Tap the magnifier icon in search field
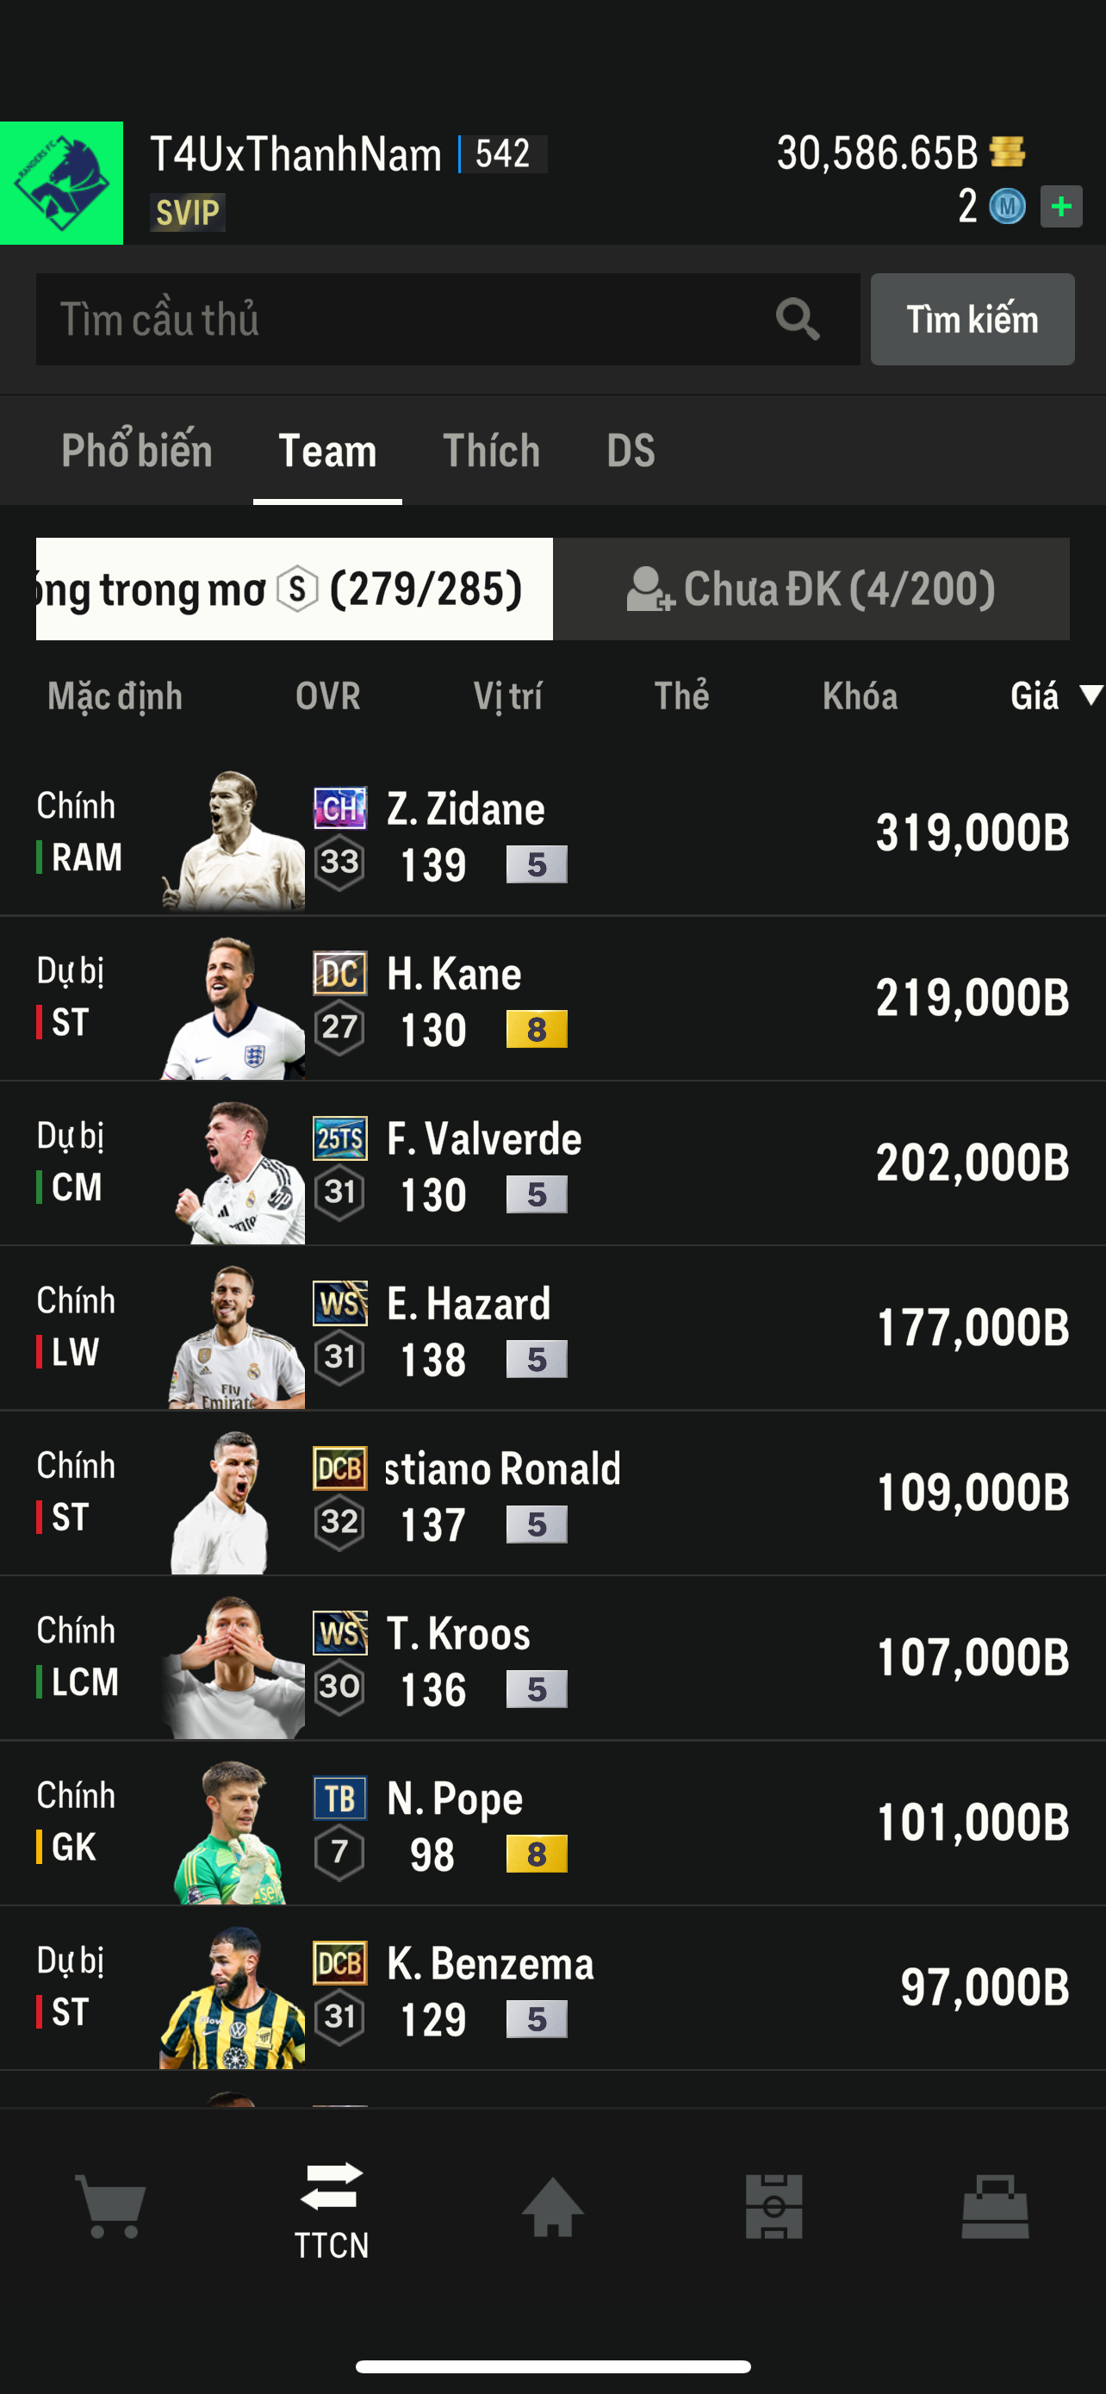Screen dimensions: 1106x2394 [797, 320]
